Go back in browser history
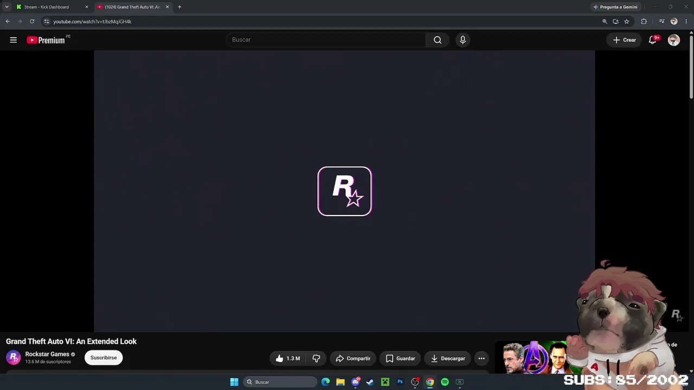 (8, 21)
